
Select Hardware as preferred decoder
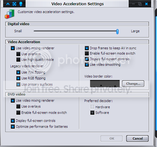tap(92, 107)
